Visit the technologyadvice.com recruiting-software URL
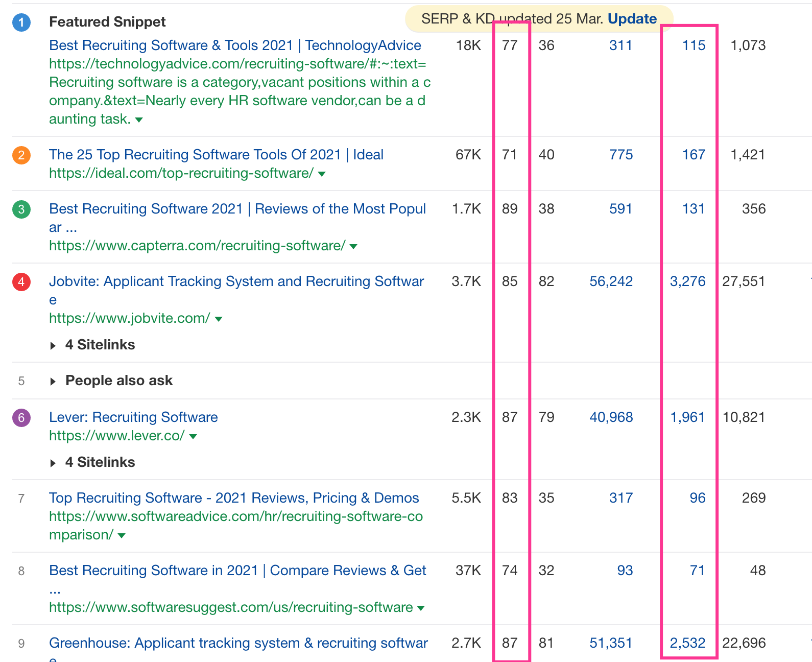The width and height of the screenshot is (812, 662). click(x=240, y=91)
